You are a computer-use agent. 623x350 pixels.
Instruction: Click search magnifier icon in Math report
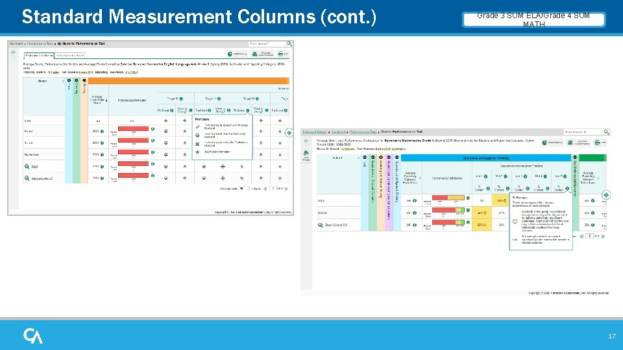[x=606, y=132]
